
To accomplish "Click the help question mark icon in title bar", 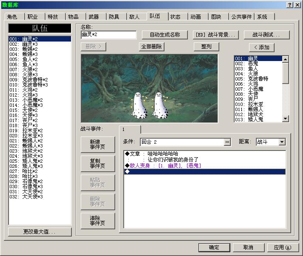I will [x=290, y=5].
